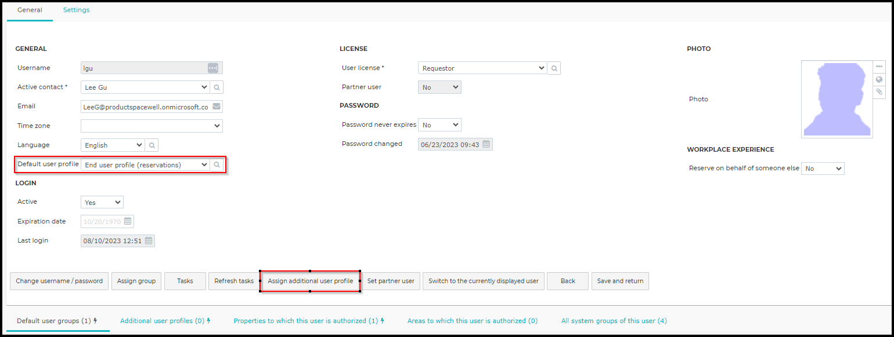The width and height of the screenshot is (894, 337).
Task: Click the Assign group button
Action: 136,281
